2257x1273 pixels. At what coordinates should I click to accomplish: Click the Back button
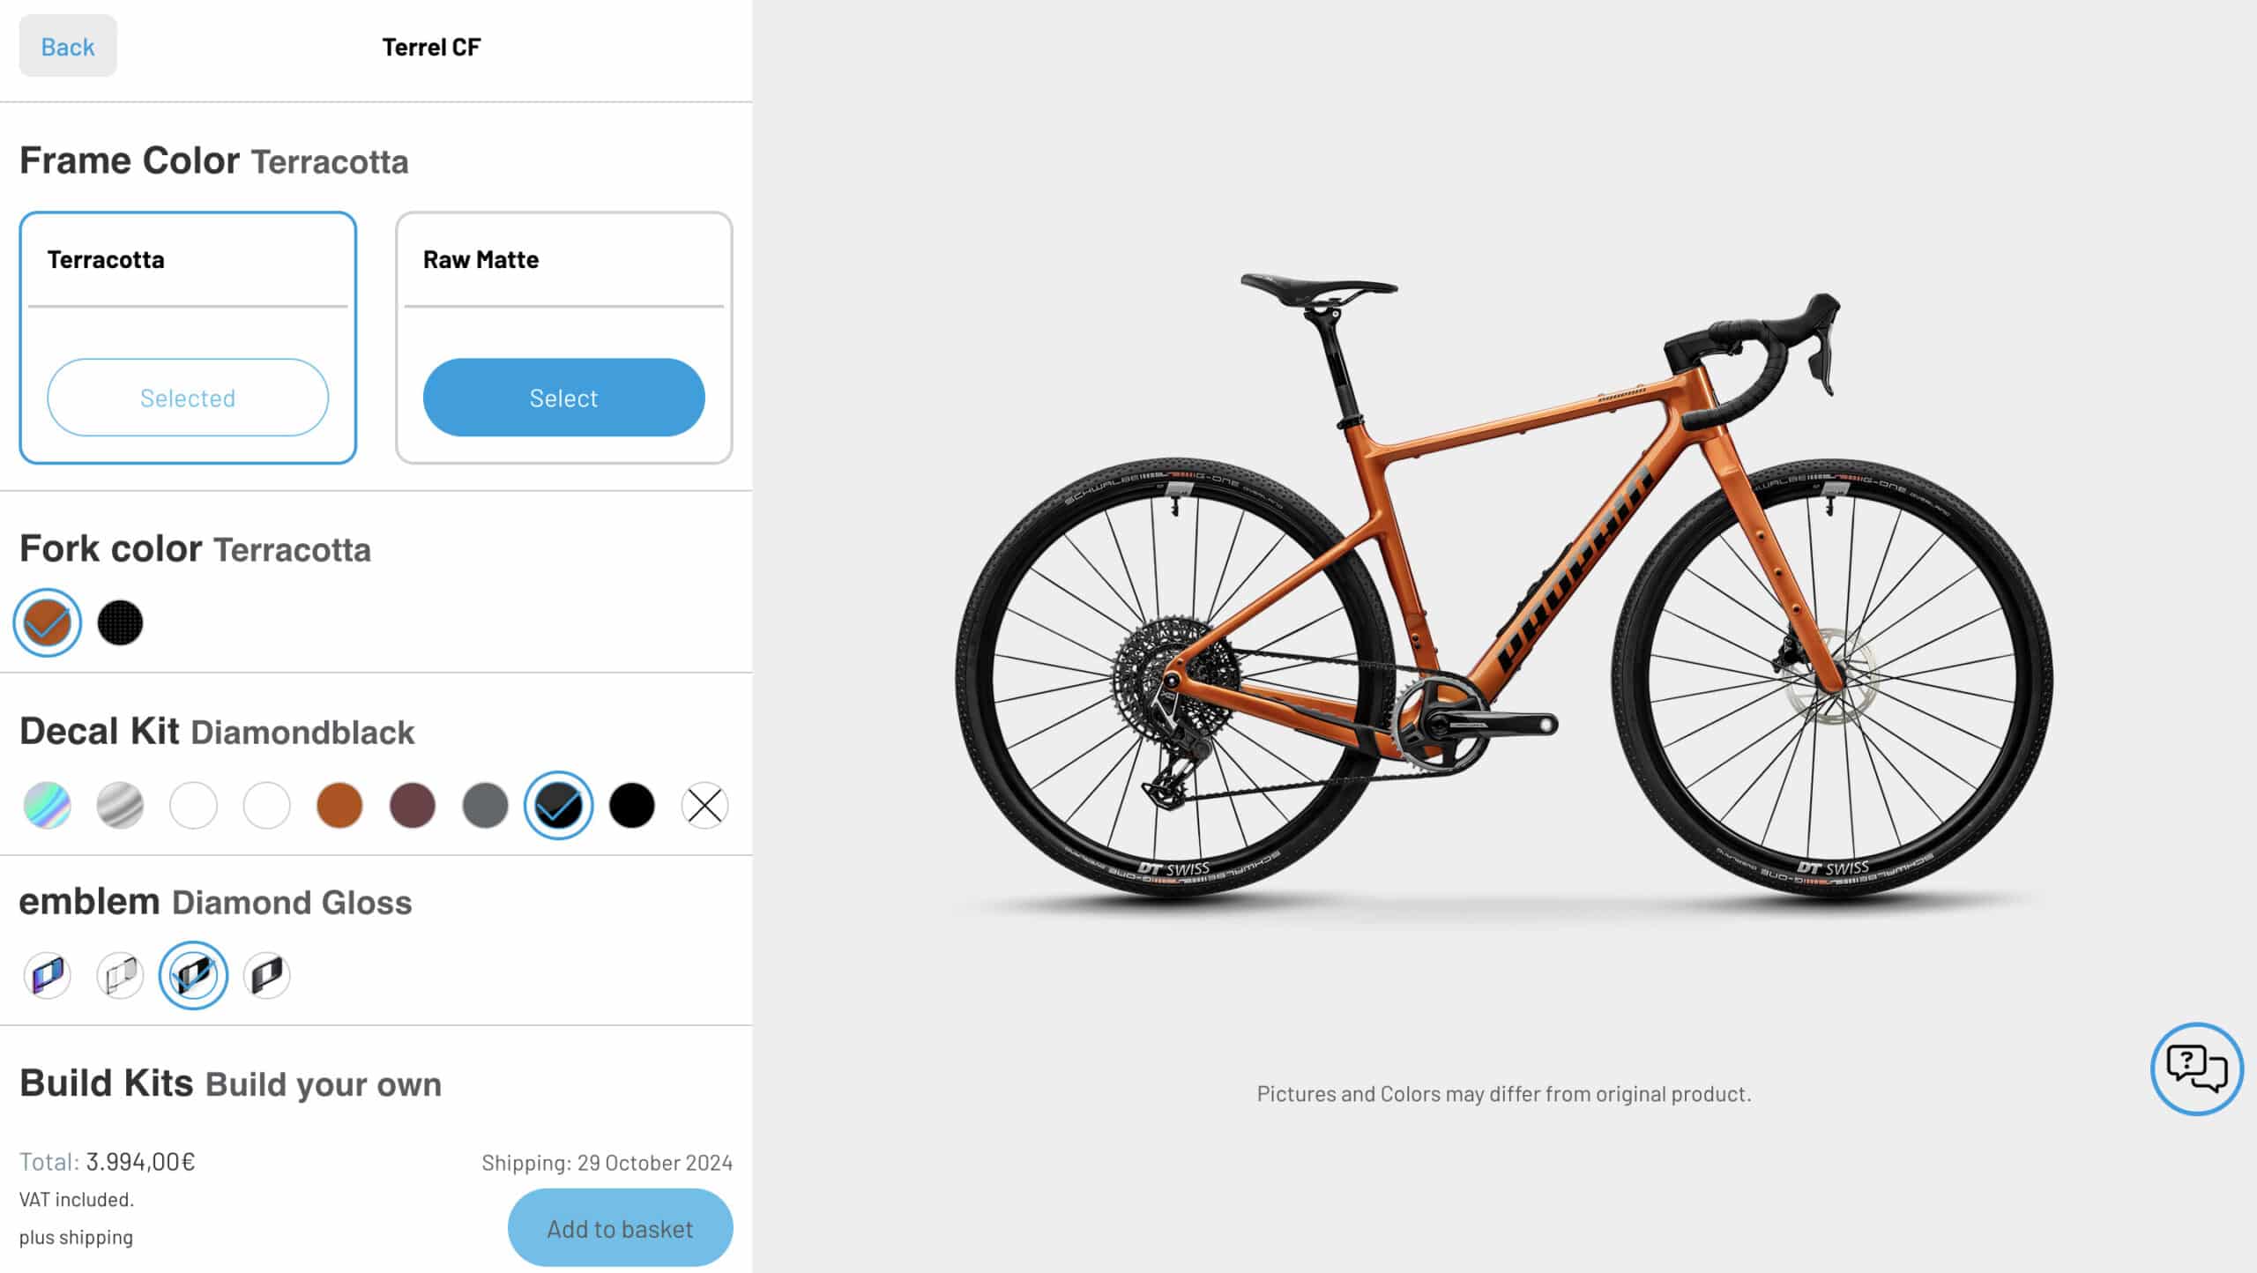pos(68,46)
